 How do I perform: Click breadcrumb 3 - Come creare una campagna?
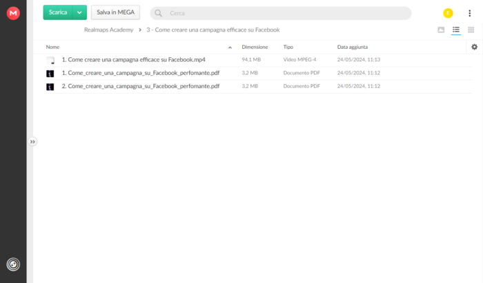[x=213, y=30]
